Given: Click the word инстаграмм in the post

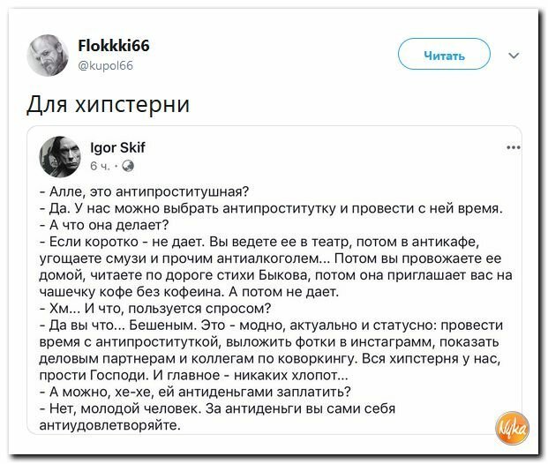Looking at the screenshot, I should coord(391,341).
